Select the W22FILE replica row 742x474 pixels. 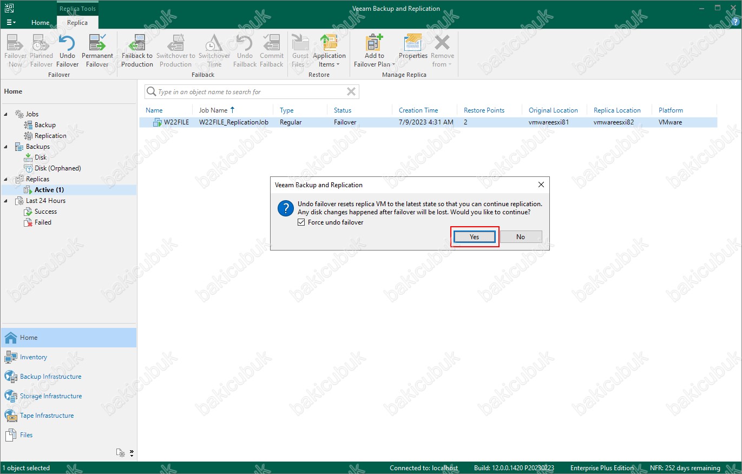pos(428,122)
